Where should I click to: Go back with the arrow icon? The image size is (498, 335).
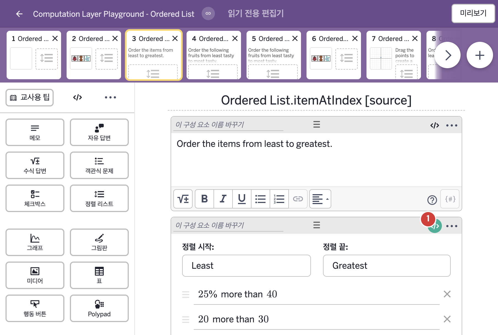click(x=19, y=14)
